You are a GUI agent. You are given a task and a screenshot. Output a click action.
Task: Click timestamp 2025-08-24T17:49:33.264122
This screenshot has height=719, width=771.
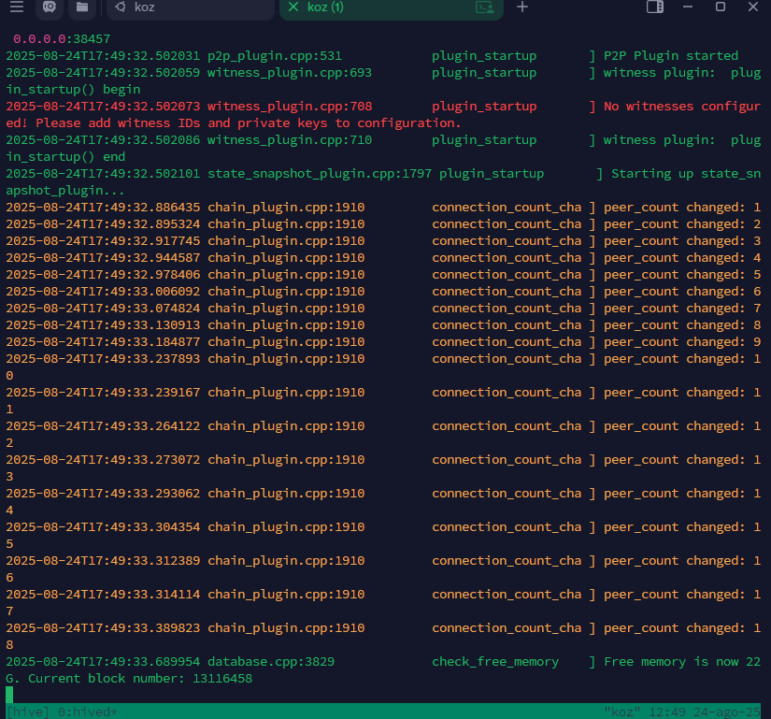click(103, 426)
